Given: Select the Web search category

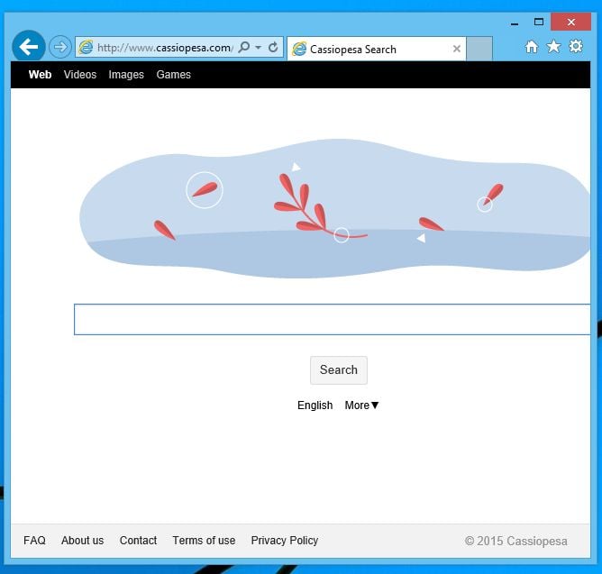Looking at the screenshot, I should [40, 75].
